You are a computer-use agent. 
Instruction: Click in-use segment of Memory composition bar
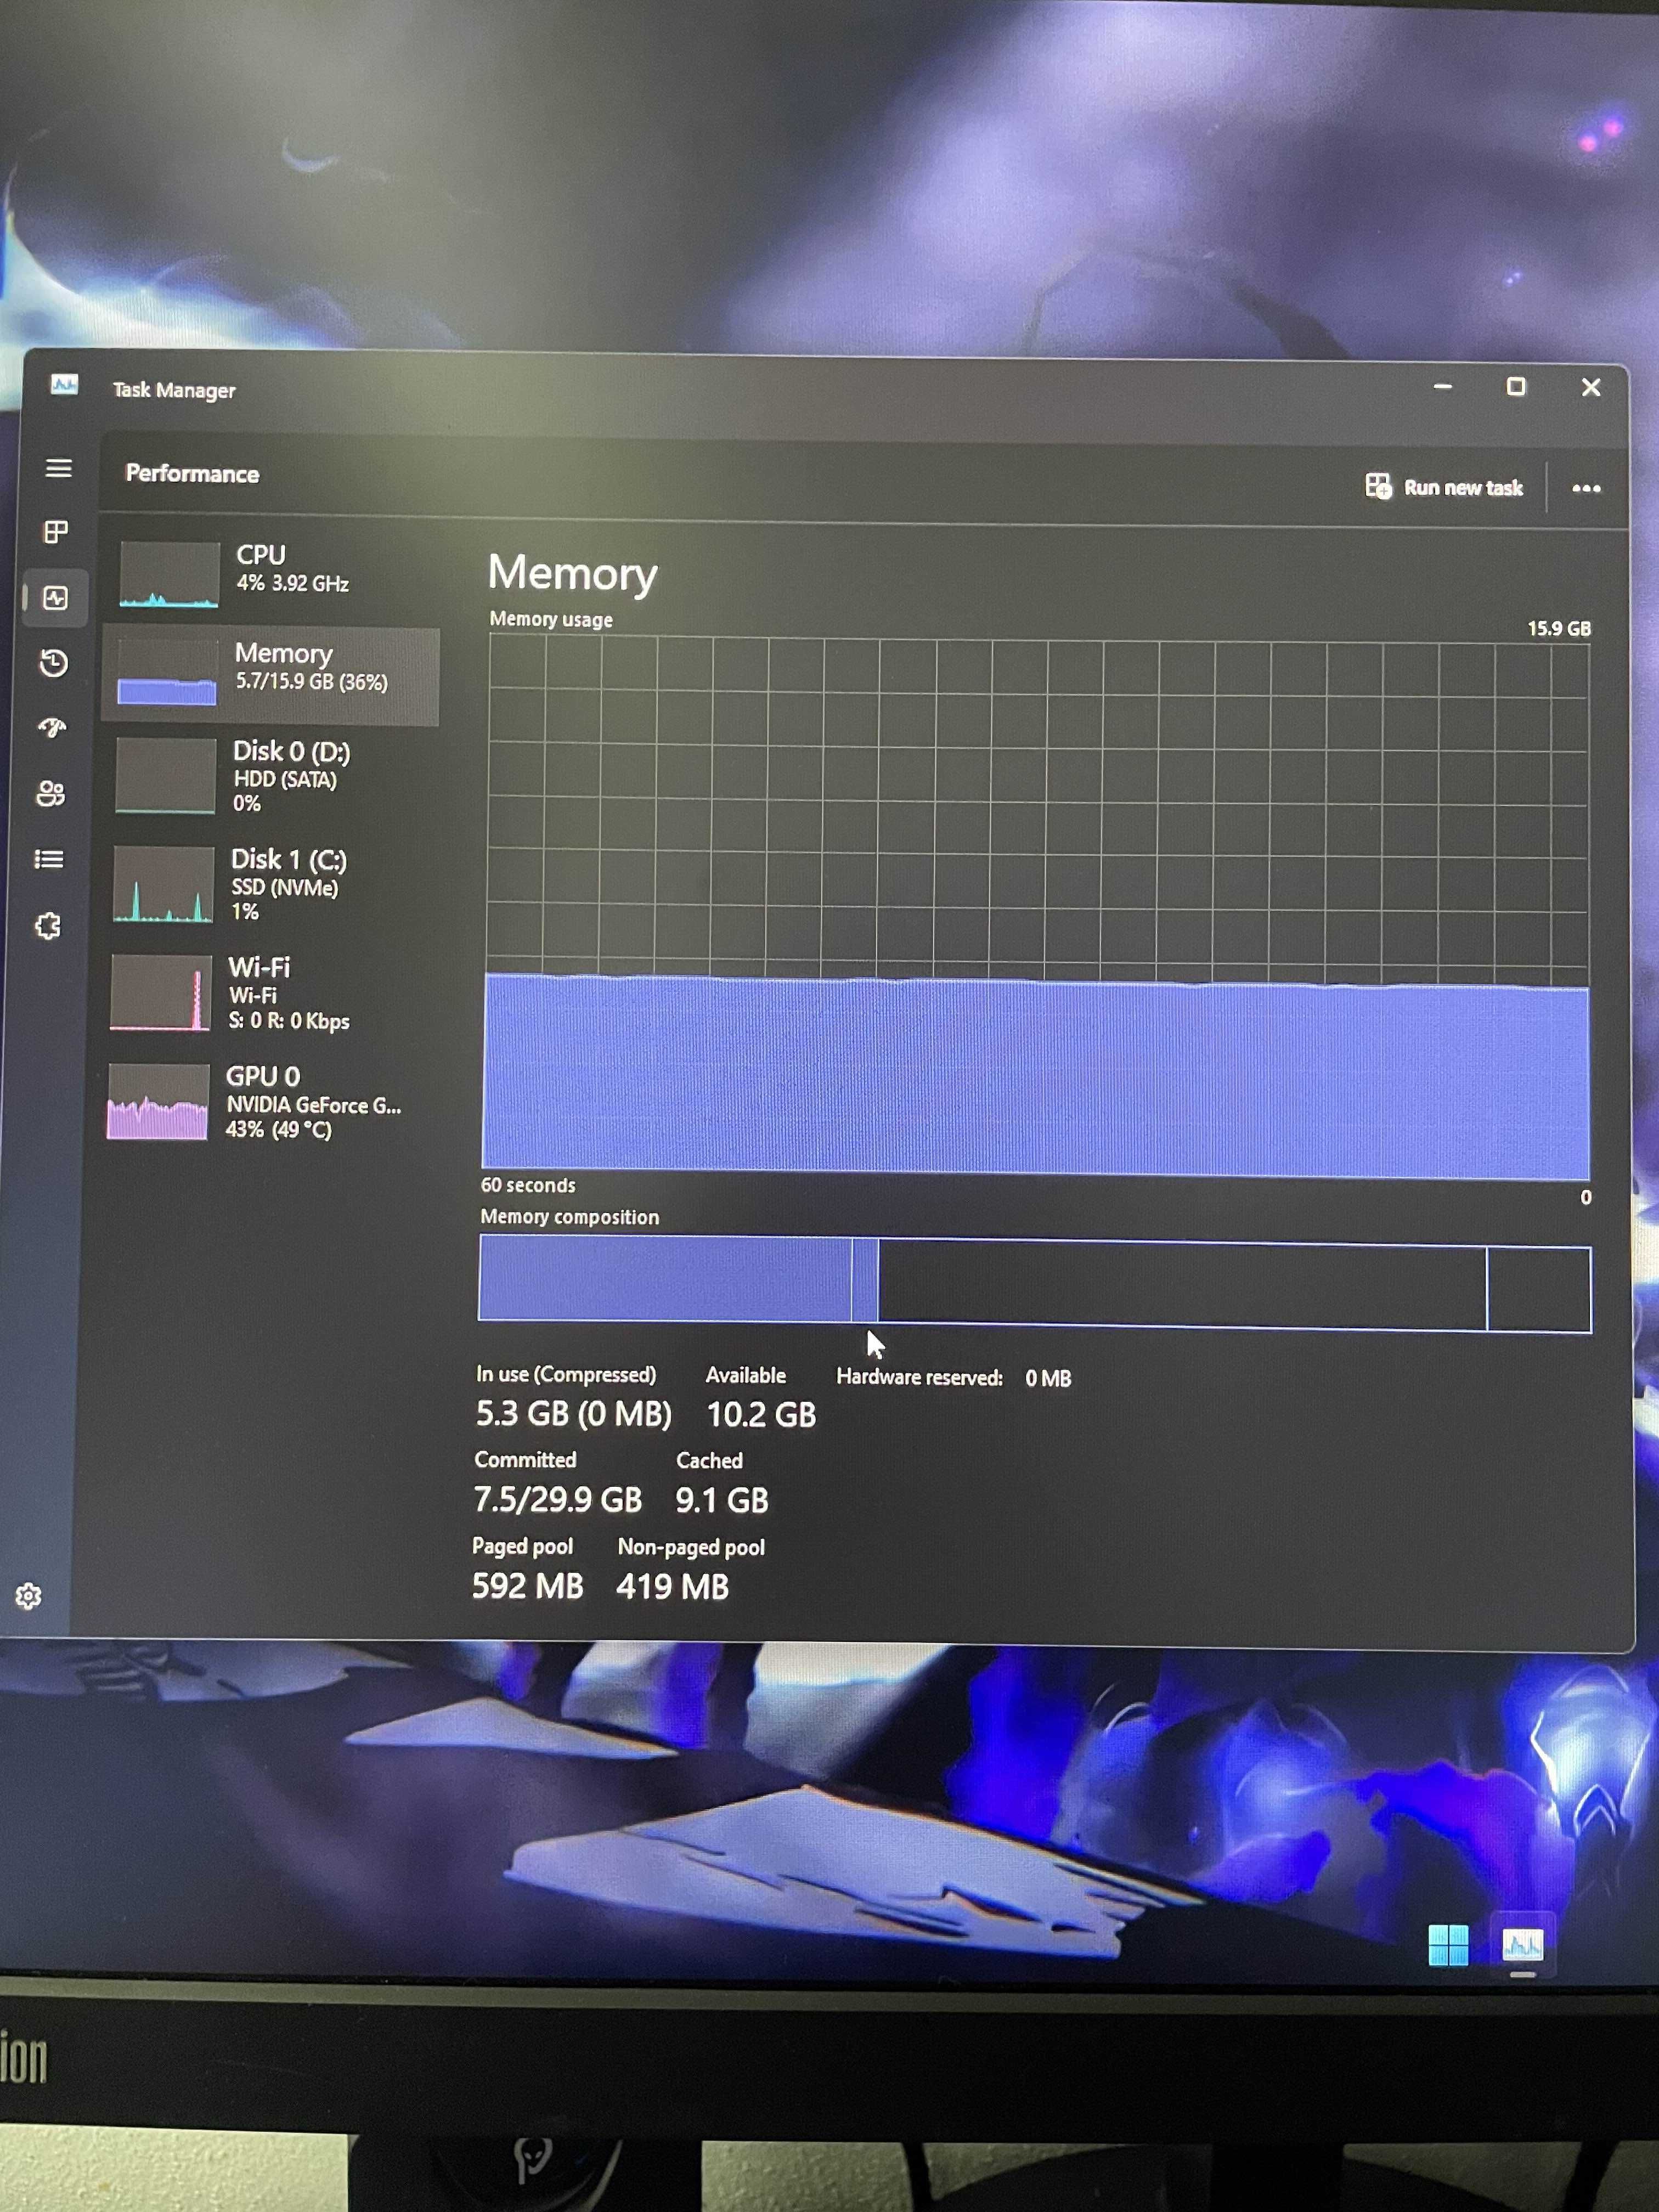tap(665, 1279)
